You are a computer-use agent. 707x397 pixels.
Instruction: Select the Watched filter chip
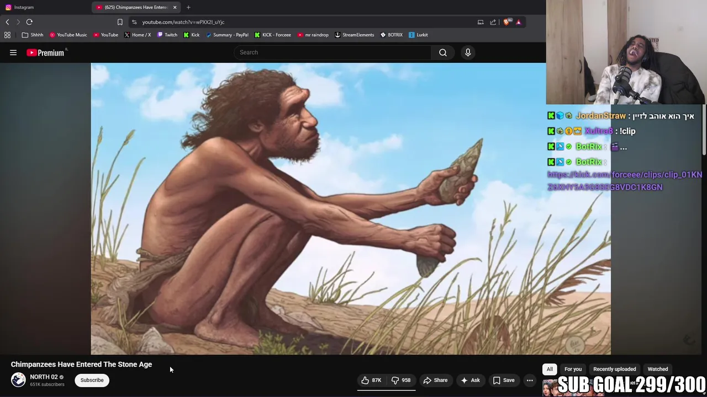657,369
